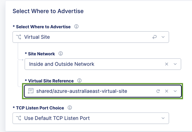
Task: Clear the Inside and Outside Network selection
Action: [167, 64]
